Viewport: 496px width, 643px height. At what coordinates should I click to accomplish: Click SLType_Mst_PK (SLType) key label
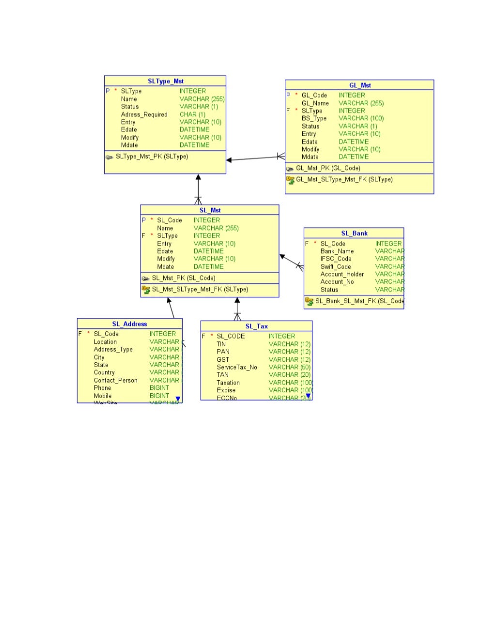152,157
